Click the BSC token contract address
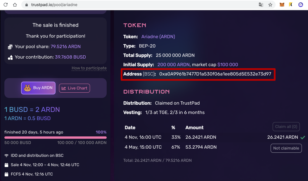 (215, 74)
